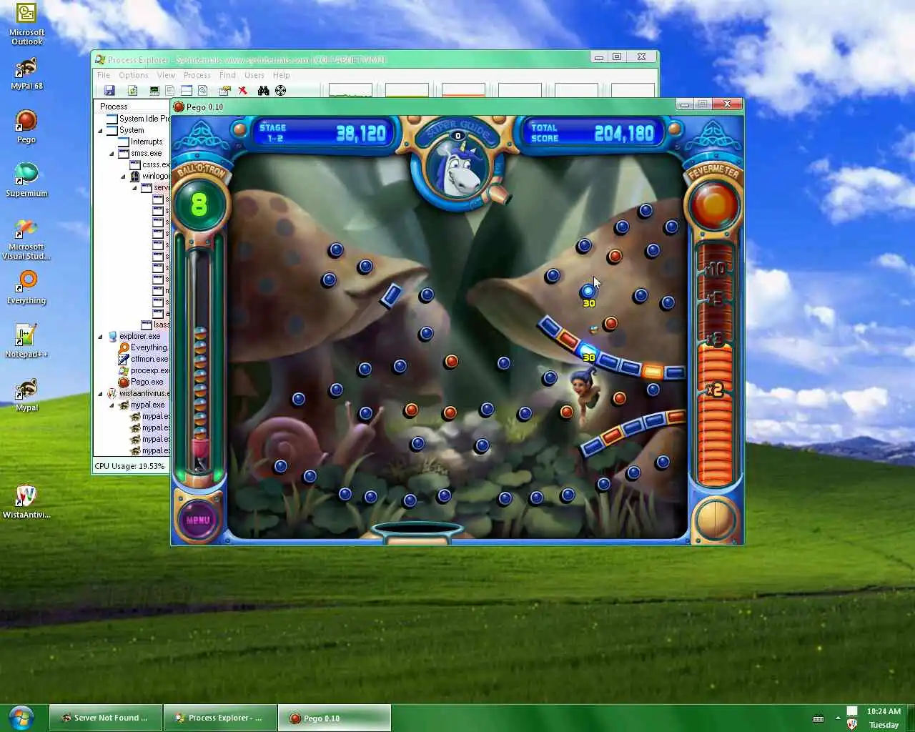Click the green ball counter showing 8

coord(199,205)
